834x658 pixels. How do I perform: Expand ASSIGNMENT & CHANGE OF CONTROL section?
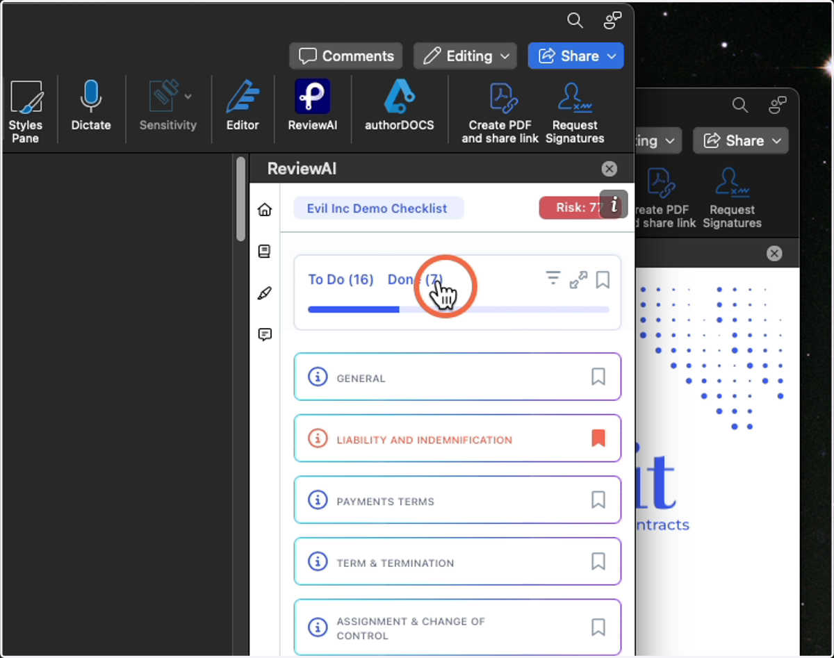click(x=457, y=627)
